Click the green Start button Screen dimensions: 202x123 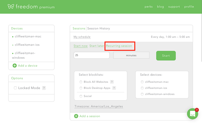pos(166,56)
